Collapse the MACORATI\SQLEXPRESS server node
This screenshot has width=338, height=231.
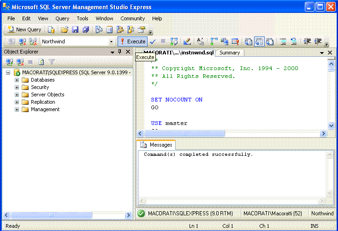tap(8, 72)
